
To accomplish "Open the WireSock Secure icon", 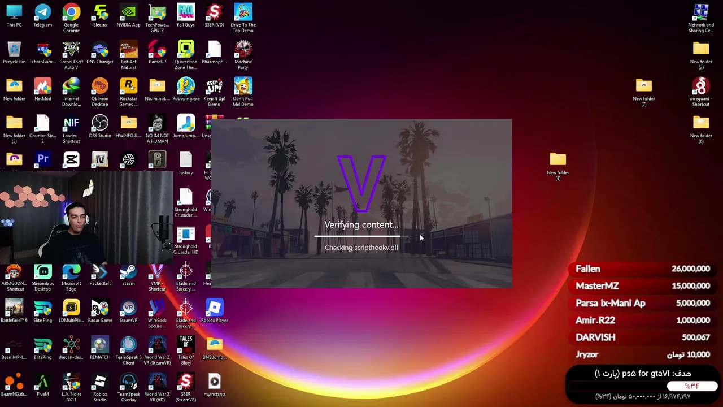I will tap(157, 314).
